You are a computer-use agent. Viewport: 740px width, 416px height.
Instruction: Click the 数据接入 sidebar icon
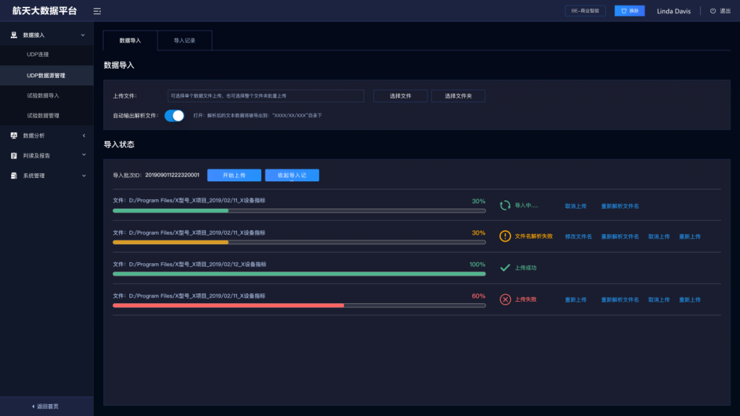pyautogui.click(x=14, y=35)
